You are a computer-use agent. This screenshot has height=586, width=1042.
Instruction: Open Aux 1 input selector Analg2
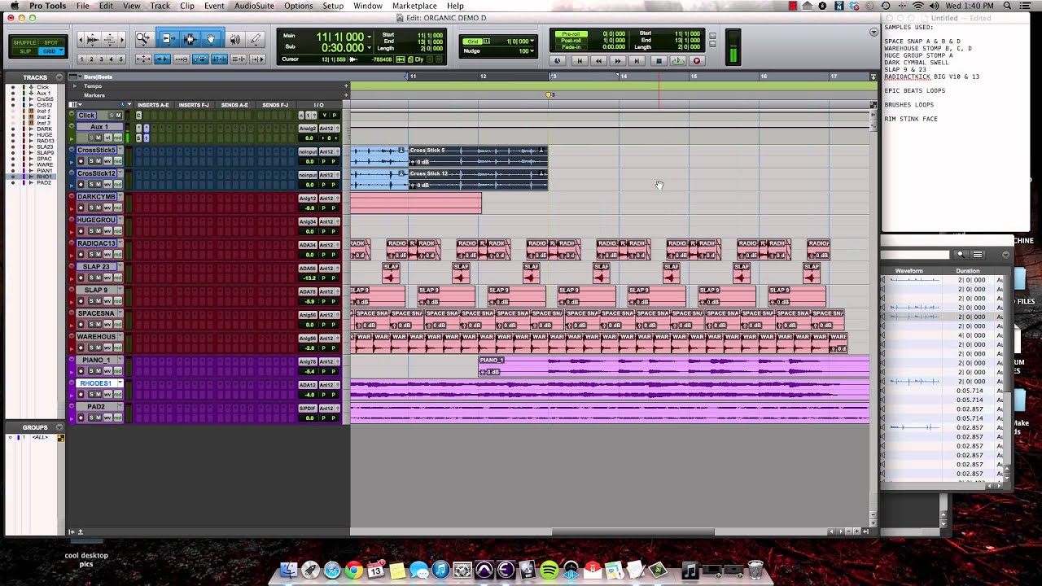pos(308,129)
